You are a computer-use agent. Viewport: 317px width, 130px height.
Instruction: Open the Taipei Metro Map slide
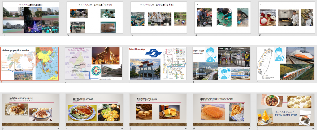[157, 64]
